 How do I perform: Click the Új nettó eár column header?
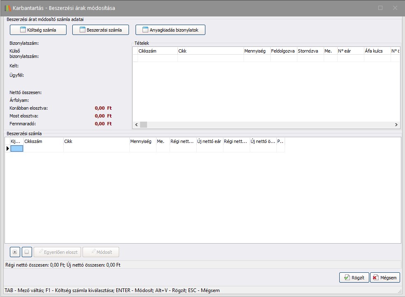click(209, 141)
